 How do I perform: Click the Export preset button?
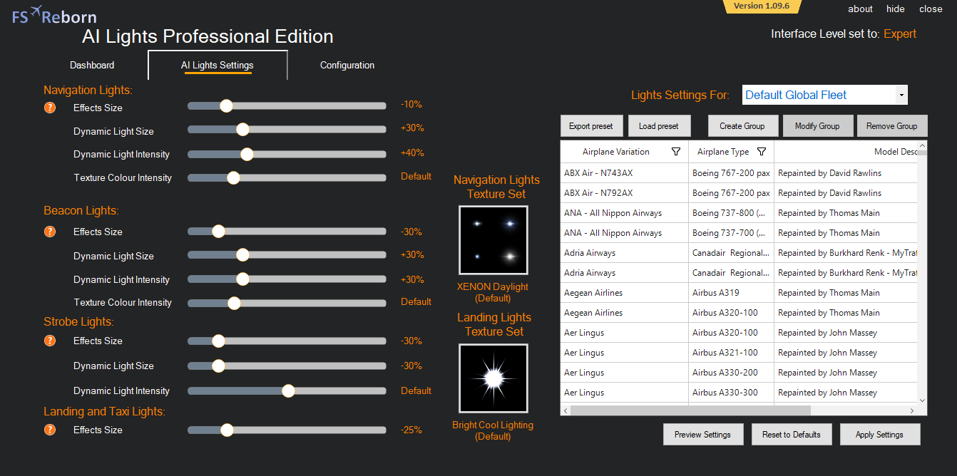[591, 126]
